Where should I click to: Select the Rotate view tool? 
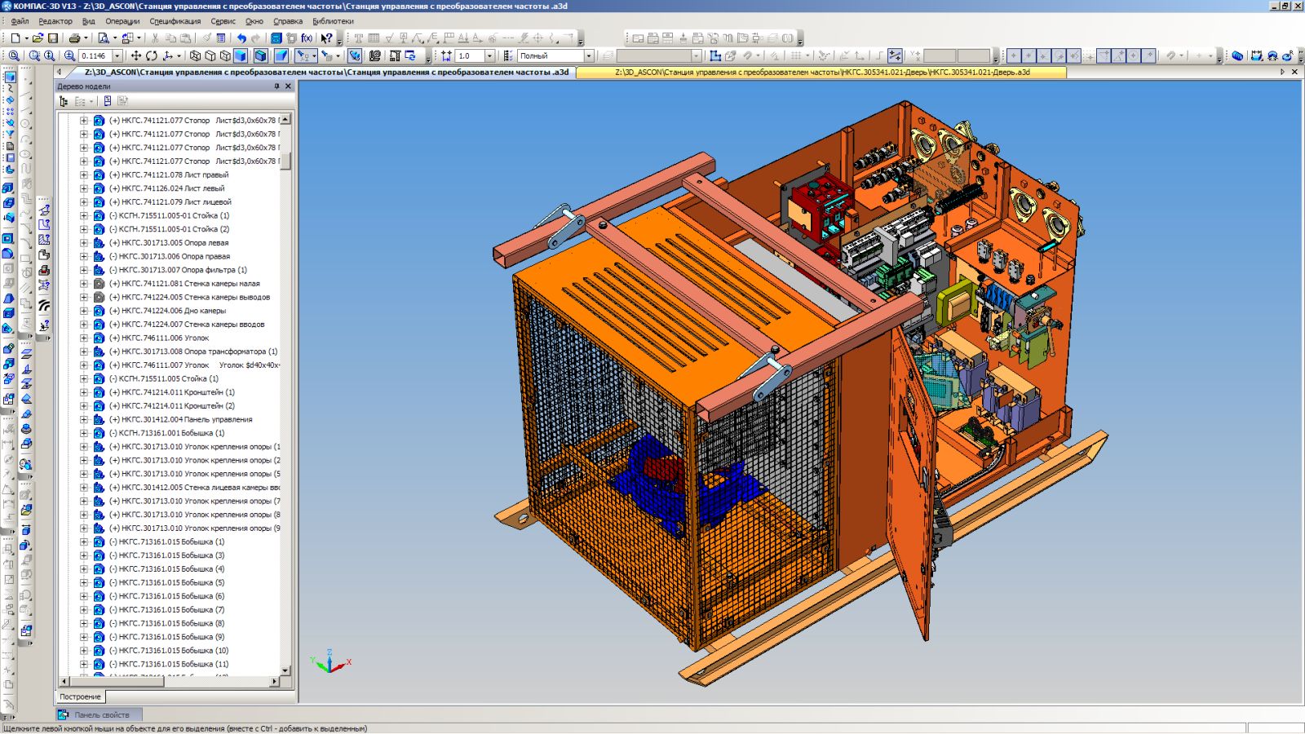pyautogui.click(x=152, y=56)
